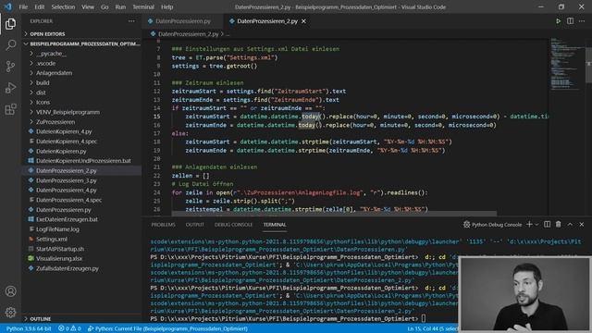Viewport: 592px width, 333px height.
Task: Open the Explorer view in activity bar
Action: [10, 24]
